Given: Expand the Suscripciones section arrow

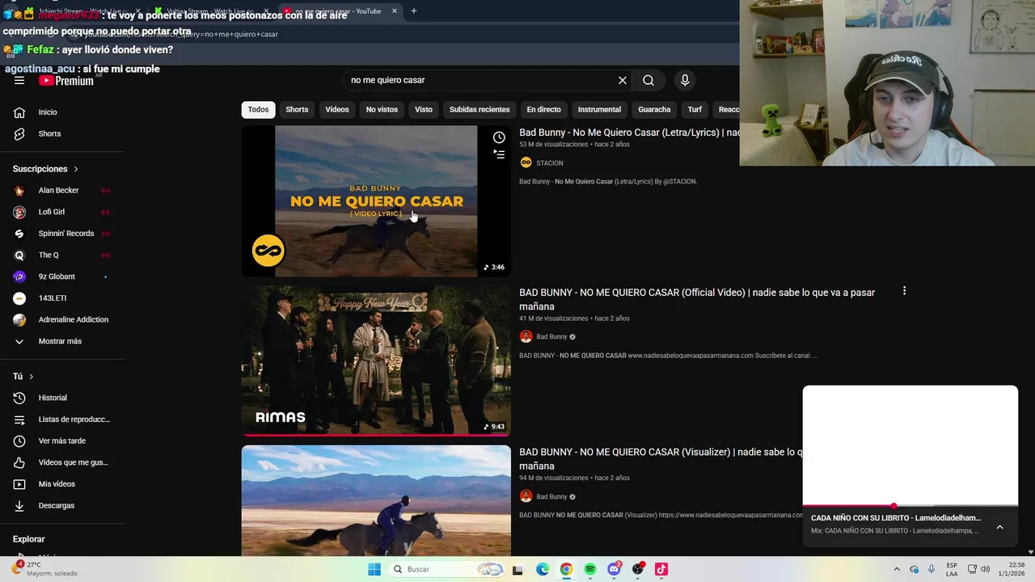Looking at the screenshot, I should coord(76,169).
